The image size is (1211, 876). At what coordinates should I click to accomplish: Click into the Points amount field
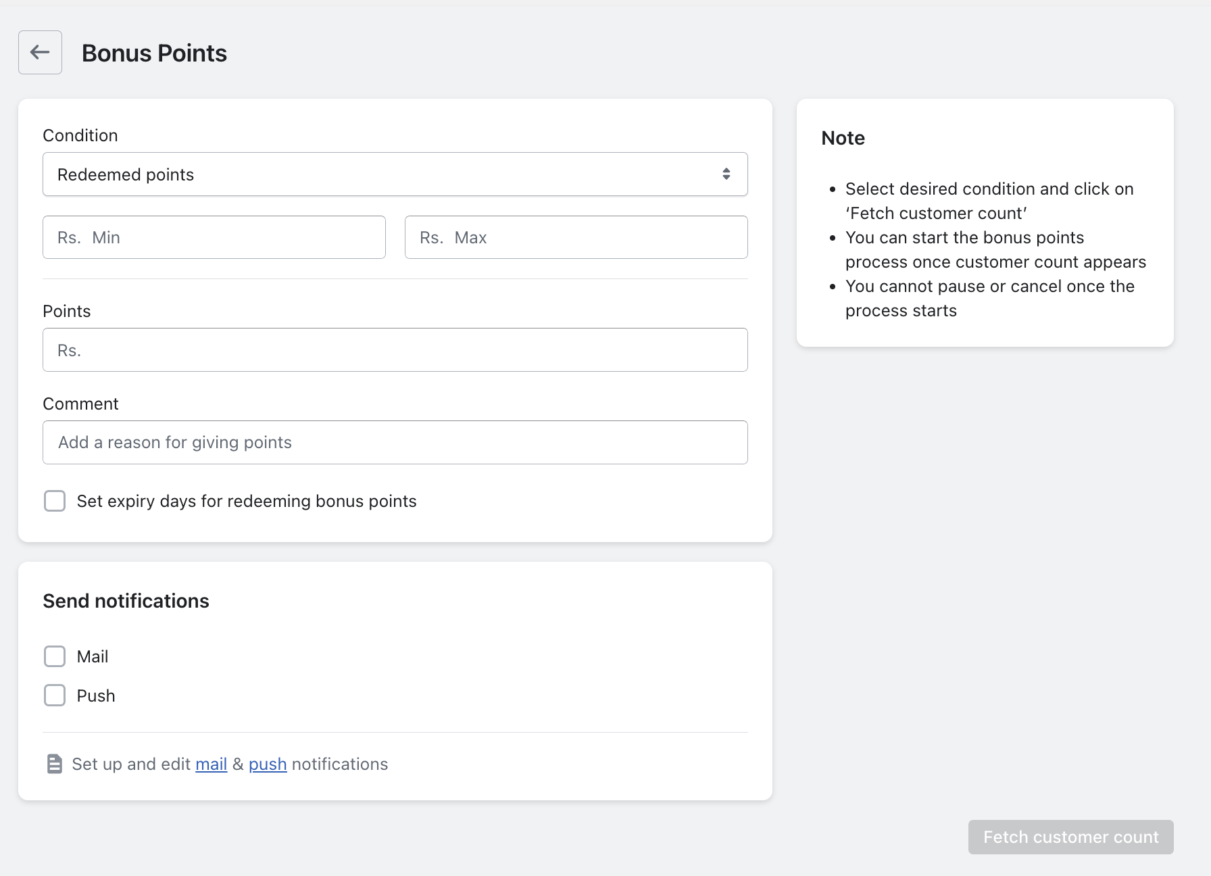[x=395, y=350]
